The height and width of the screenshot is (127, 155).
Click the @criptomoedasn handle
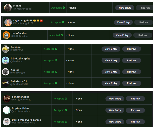tap(21, 111)
